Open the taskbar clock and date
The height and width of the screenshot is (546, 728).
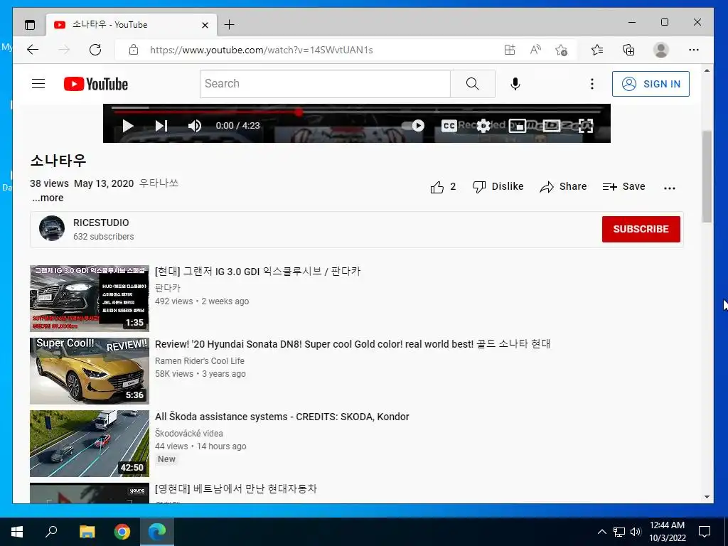(x=667, y=532)
